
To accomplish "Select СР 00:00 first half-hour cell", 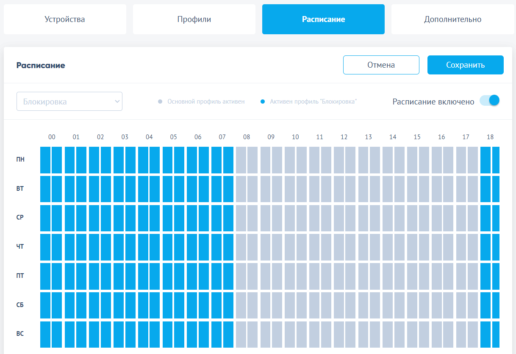I will pyautogui.click(x=45, y=218).
